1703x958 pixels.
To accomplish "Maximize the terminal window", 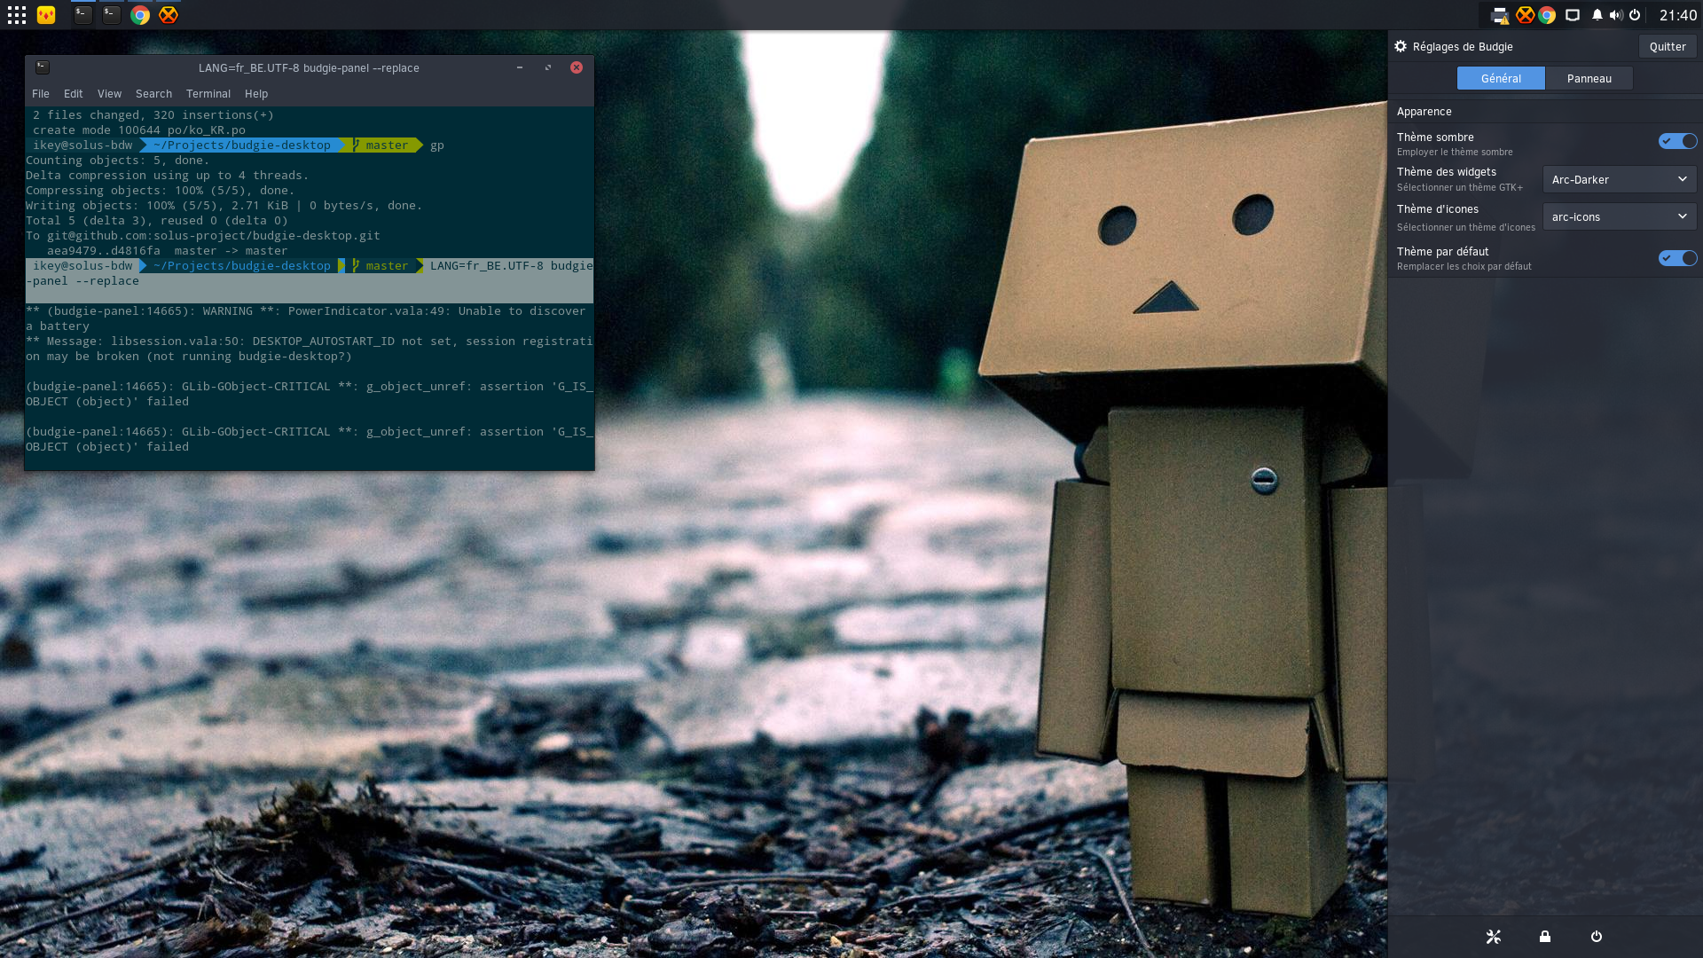I will tap(548, 67).
